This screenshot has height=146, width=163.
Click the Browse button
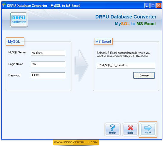144,75
